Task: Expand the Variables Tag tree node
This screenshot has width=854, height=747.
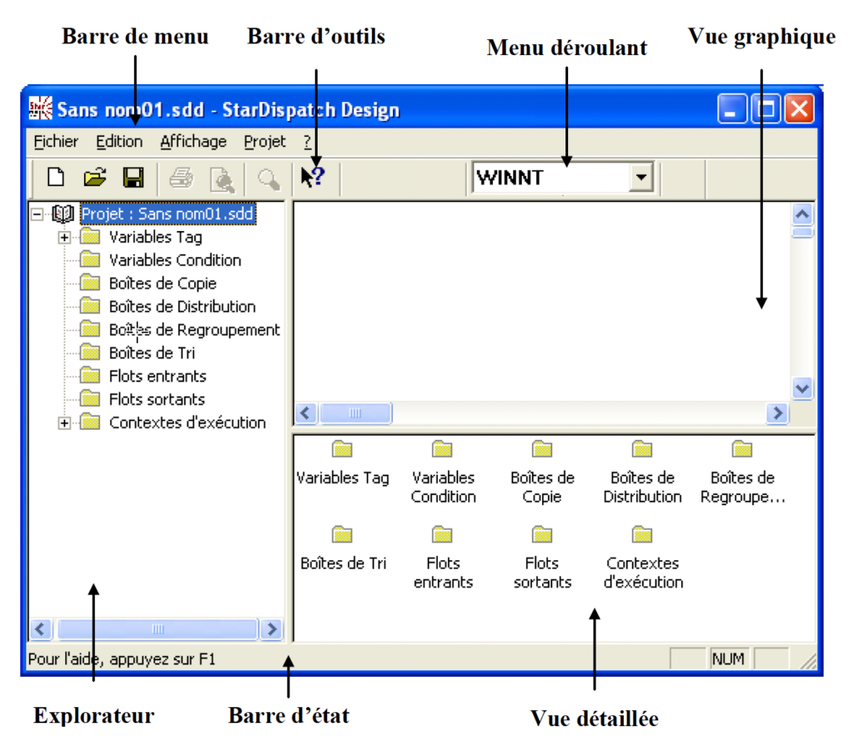Action: pos(64,238)
